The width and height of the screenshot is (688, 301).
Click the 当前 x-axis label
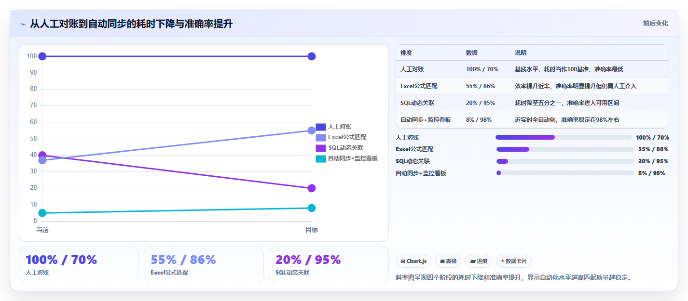click(x=42, y=230)
